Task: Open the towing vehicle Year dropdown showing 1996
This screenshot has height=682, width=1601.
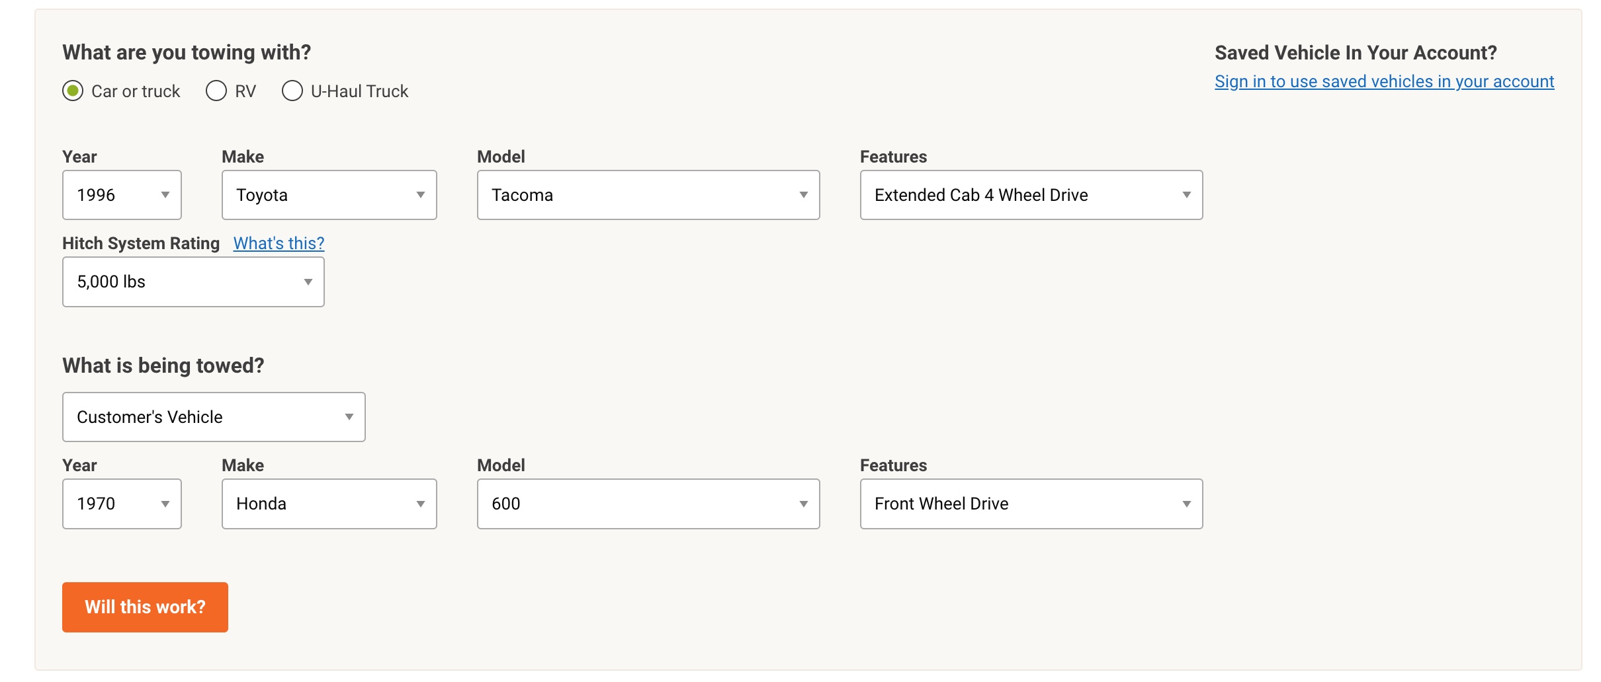Action: tap(122, 195)
